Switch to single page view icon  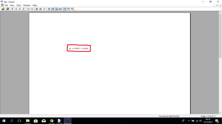(49, 9)
